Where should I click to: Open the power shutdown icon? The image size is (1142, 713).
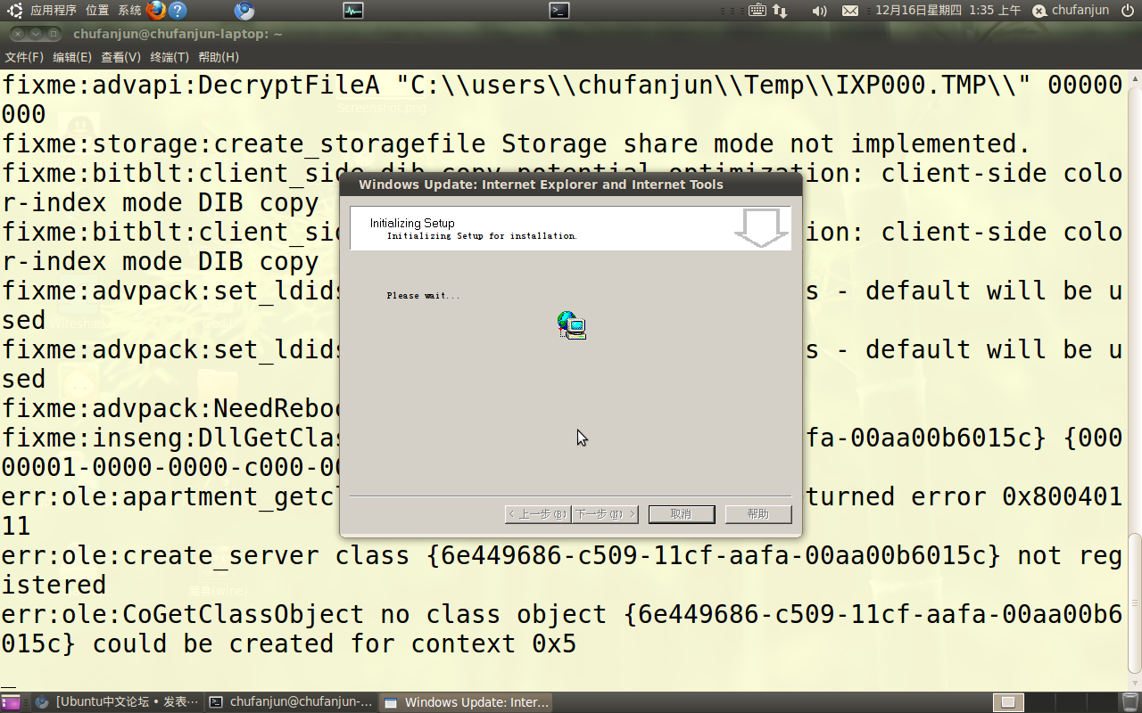pos(1128,11)
